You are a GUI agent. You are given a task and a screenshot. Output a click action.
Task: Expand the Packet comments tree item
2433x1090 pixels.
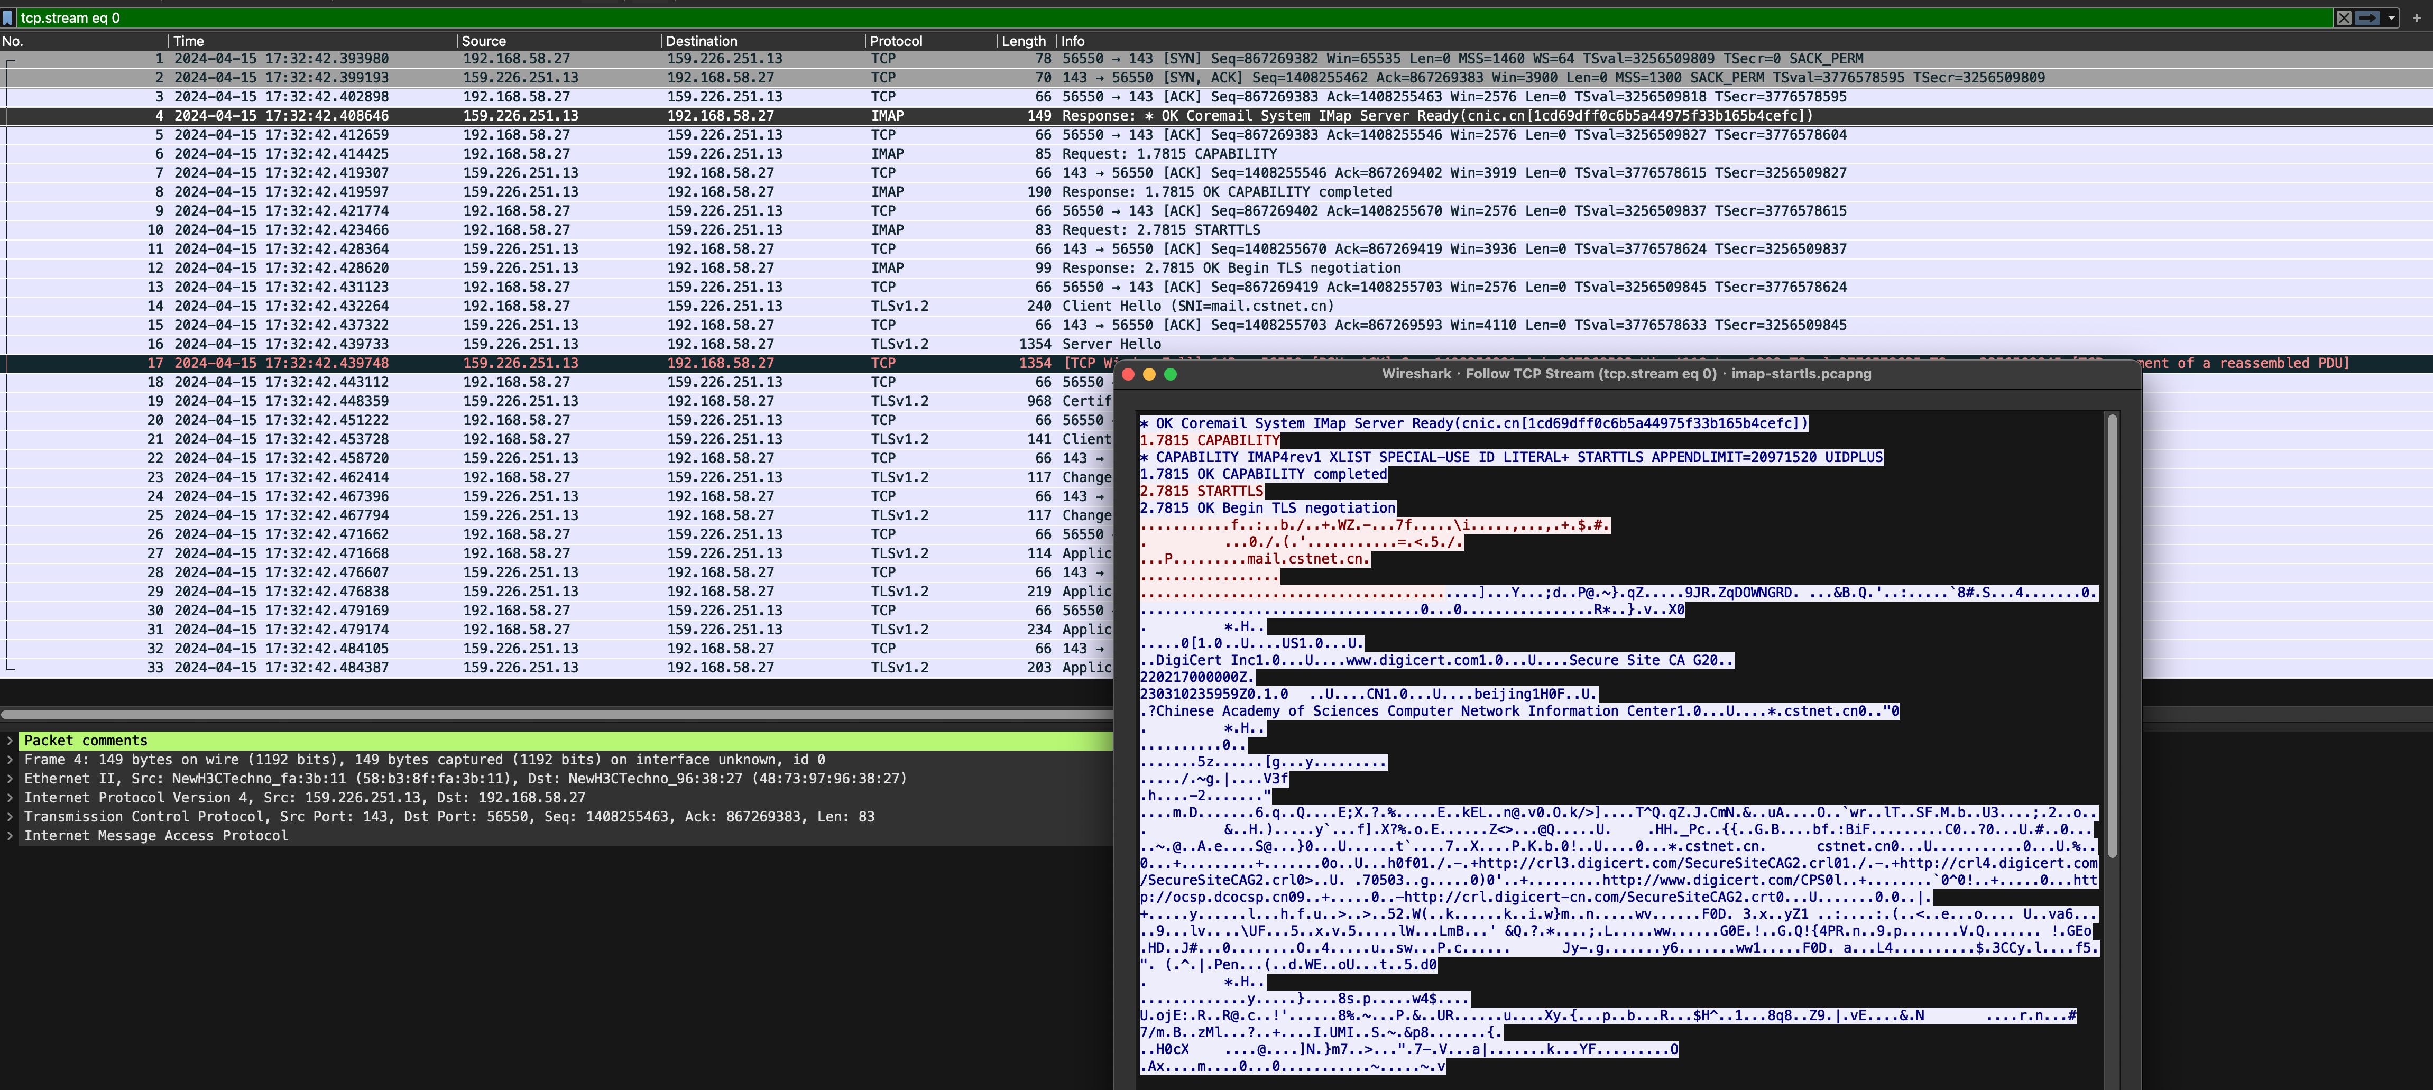click(x=10, y=741)
